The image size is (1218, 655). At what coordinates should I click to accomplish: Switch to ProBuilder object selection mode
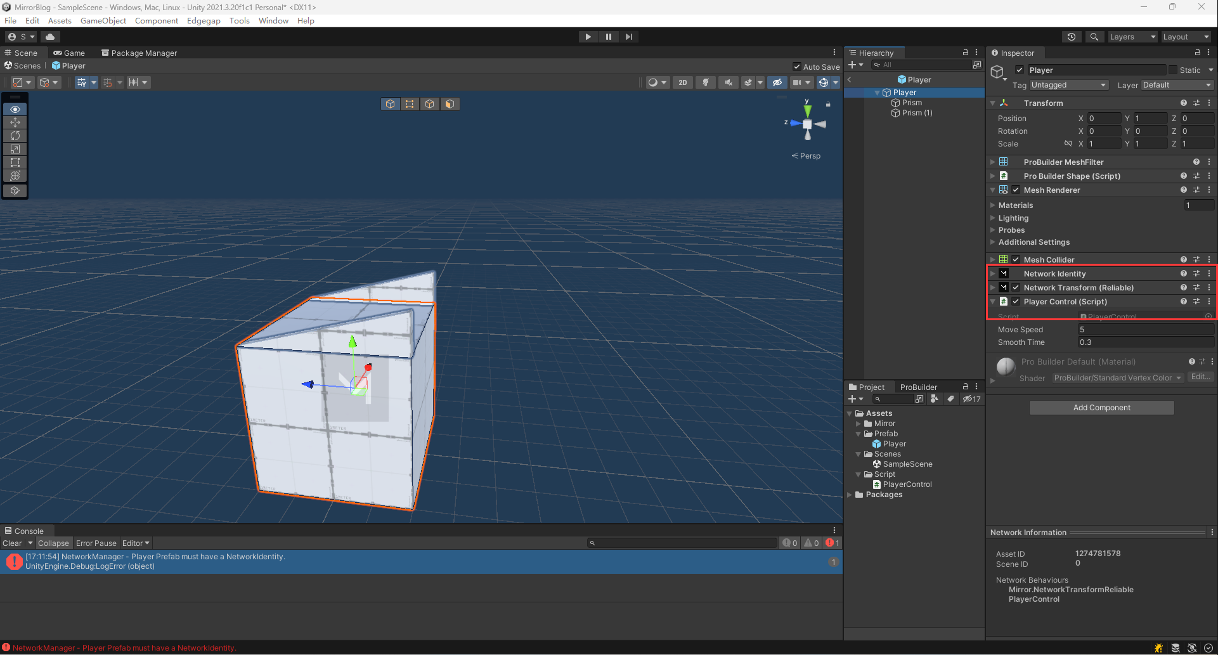tap(391, 104)
